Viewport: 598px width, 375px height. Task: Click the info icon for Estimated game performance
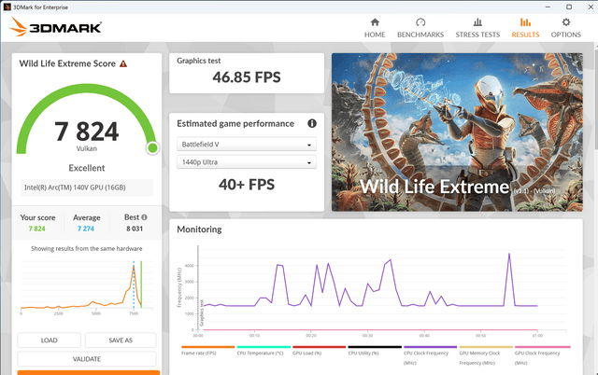312,123
